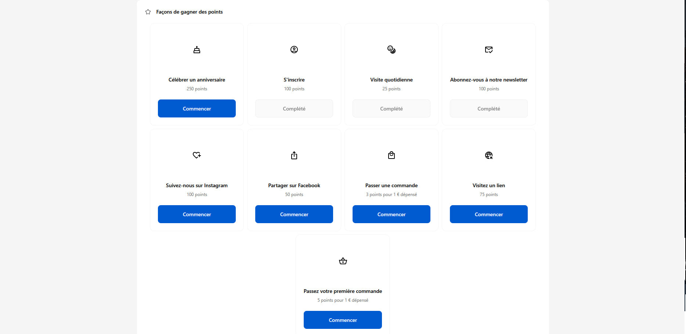This screenshot has width=686, height=334.
Task: Click Commencer for Visitez un lien
Action: [489, 214]
